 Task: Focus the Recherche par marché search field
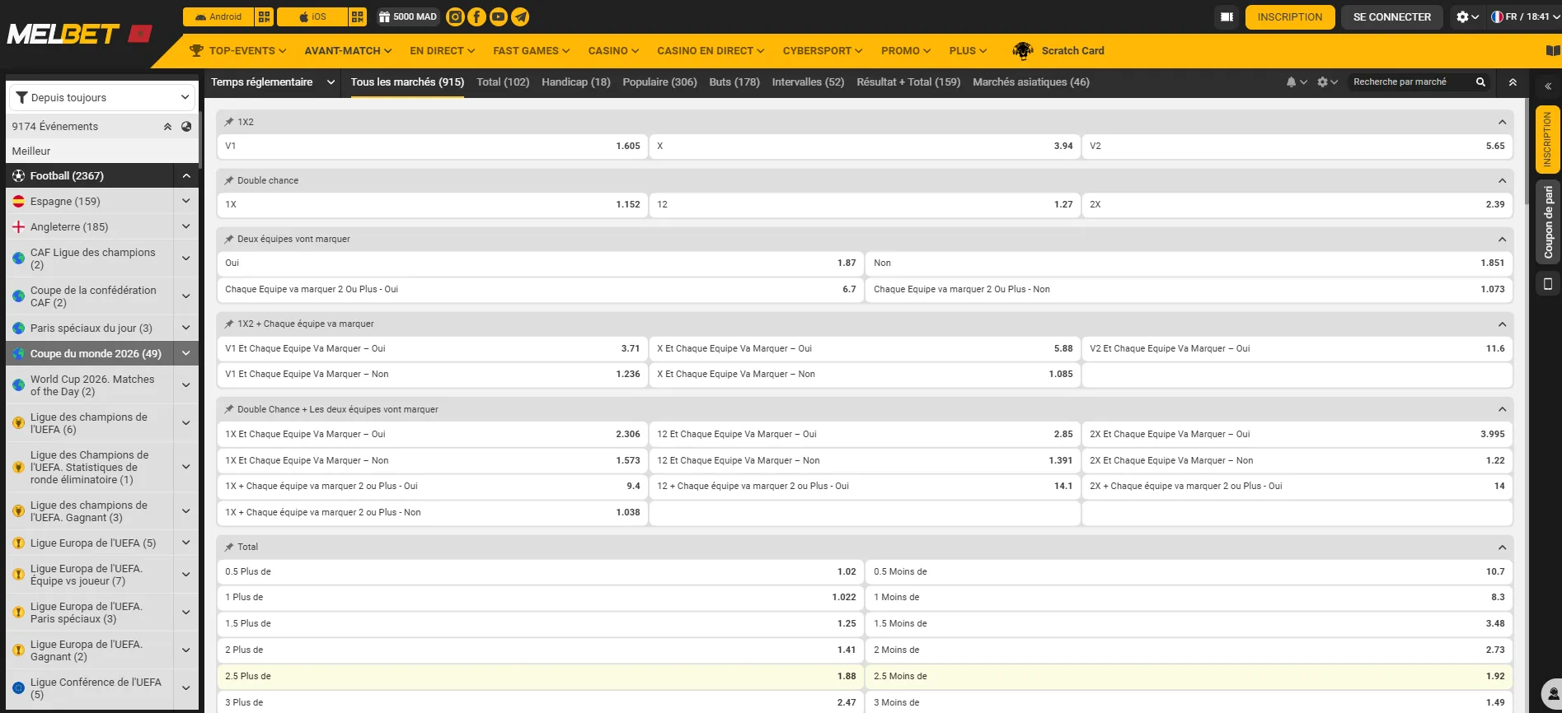click(x=1411, y=82)
